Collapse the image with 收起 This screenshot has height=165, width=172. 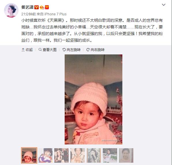pyautogui.click(x=27, y=50)
